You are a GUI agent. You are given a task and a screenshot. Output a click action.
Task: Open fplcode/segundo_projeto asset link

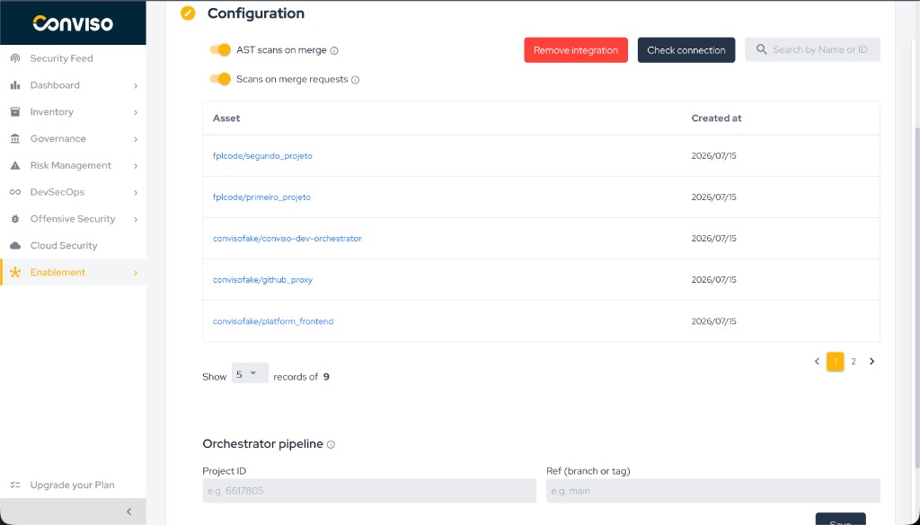(x=262, y=156)
